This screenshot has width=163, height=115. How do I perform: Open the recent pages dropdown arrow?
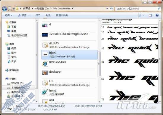(14, 9)
